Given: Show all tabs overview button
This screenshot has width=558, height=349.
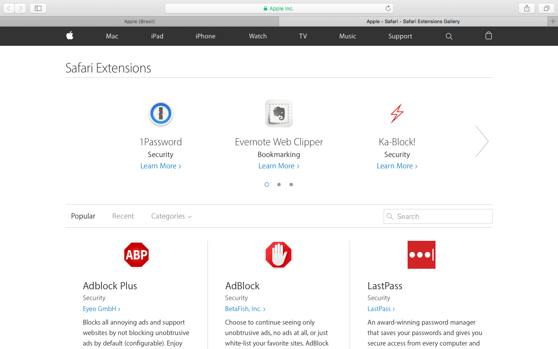Looking at the screenshot, I should point(546,8).
